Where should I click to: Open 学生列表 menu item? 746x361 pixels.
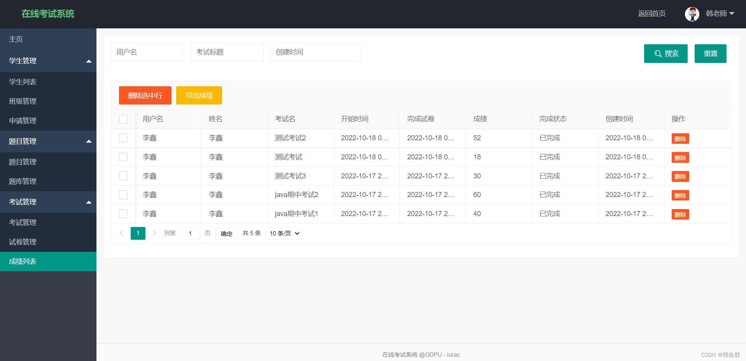tap(48, 82)
